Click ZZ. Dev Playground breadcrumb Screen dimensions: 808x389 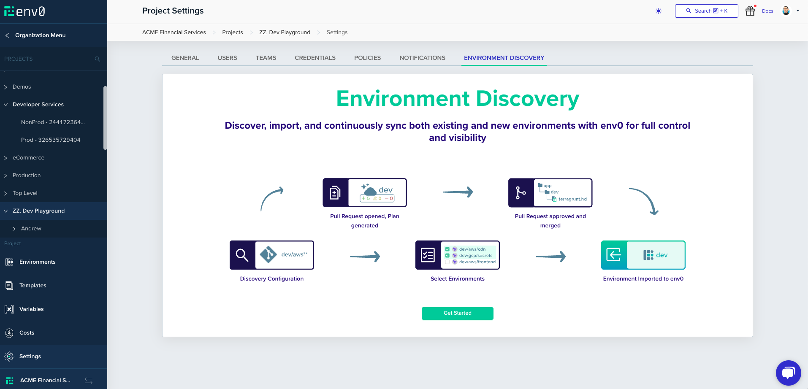(285, 32)
